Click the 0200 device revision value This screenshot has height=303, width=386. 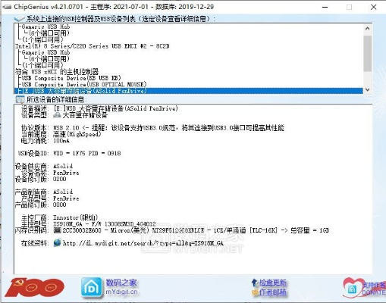point(60,179)
